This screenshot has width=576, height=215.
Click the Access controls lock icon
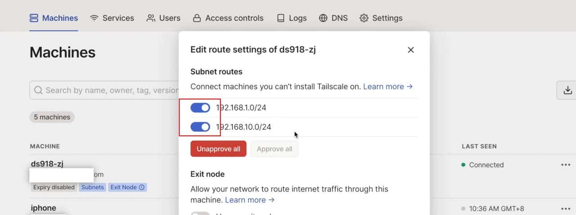pyautogui.click(x=197, y=18)
